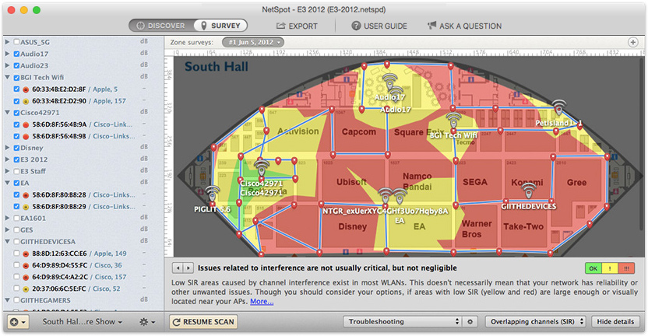Switch to the Discover tab
The height and width of the screenshot is (336, 648).
point(161,26)
